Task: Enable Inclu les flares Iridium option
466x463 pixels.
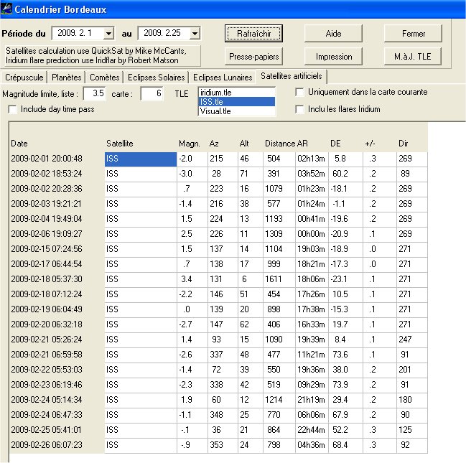Action: [300, 109]
